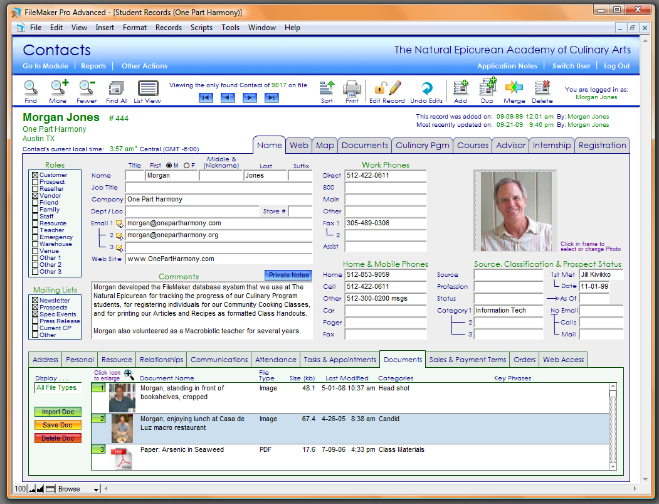Check the Teacher role checkbox

click(x=35, y=230)
